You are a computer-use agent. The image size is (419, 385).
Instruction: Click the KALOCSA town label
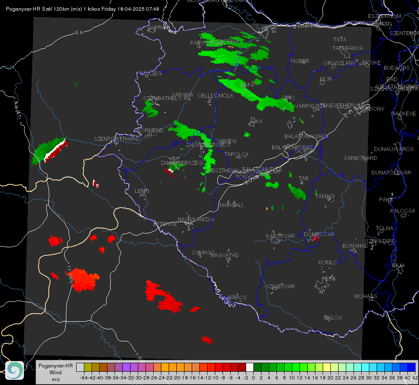pyautogui.click(x=402, y=211)
